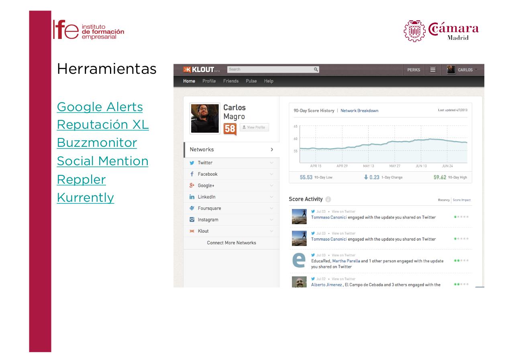This screenshot has width=514, height=363.
Task: Click the Klout logo
Action: click(x=202, y=69)
